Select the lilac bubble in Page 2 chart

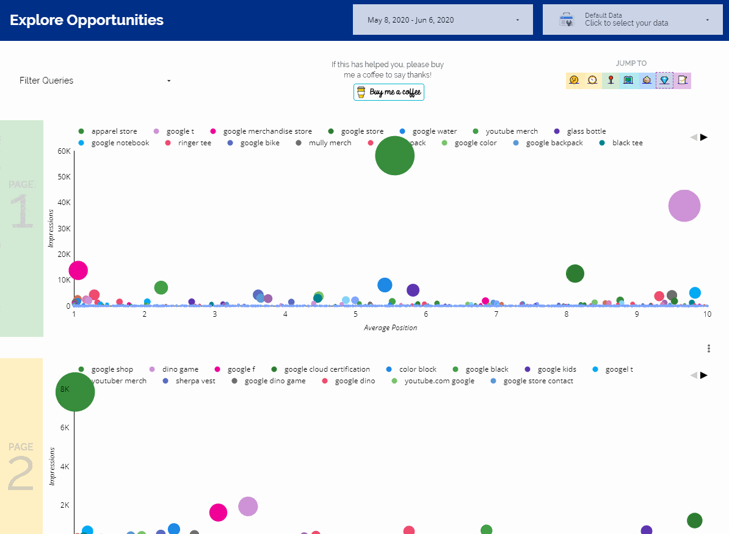(248, 507)
